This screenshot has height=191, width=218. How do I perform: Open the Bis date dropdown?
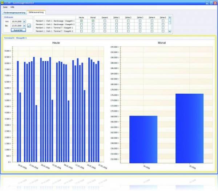click(x=24, y=26)
